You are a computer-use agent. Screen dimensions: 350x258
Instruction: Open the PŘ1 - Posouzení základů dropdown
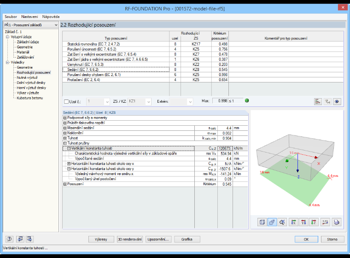[31, 25]
